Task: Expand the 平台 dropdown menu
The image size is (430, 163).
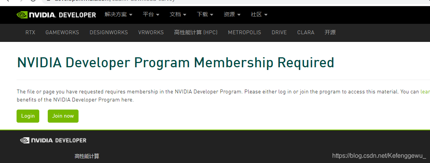Action: click(151, 15)
